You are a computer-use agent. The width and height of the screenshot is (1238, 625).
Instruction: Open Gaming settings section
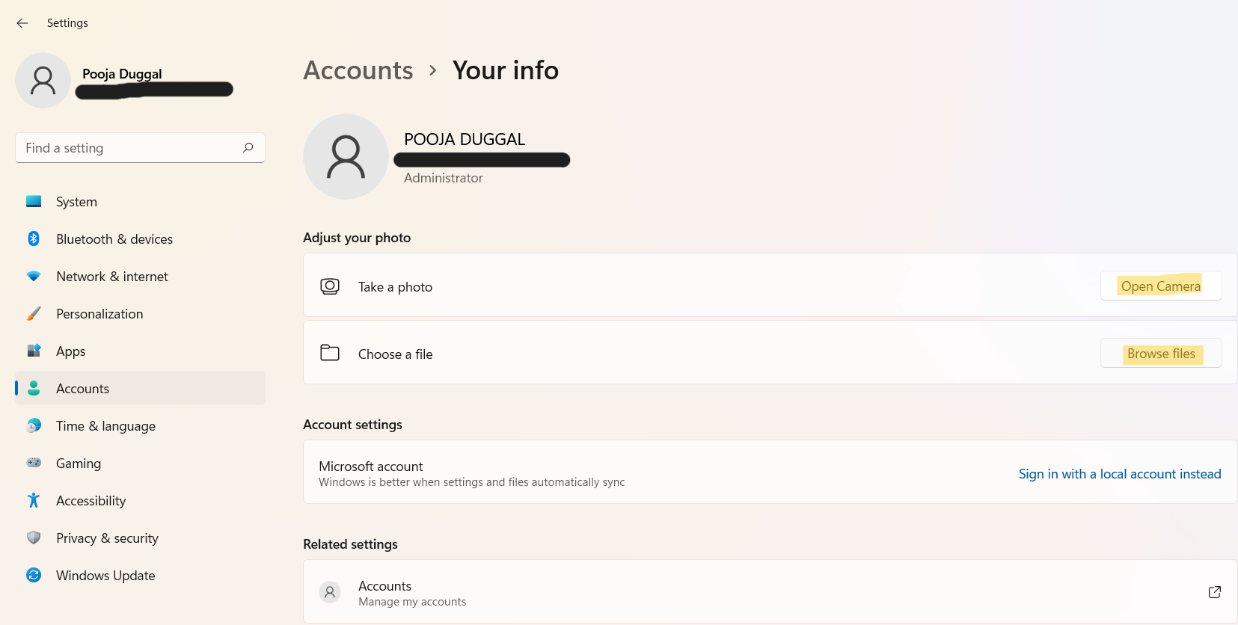coord(79,464)
